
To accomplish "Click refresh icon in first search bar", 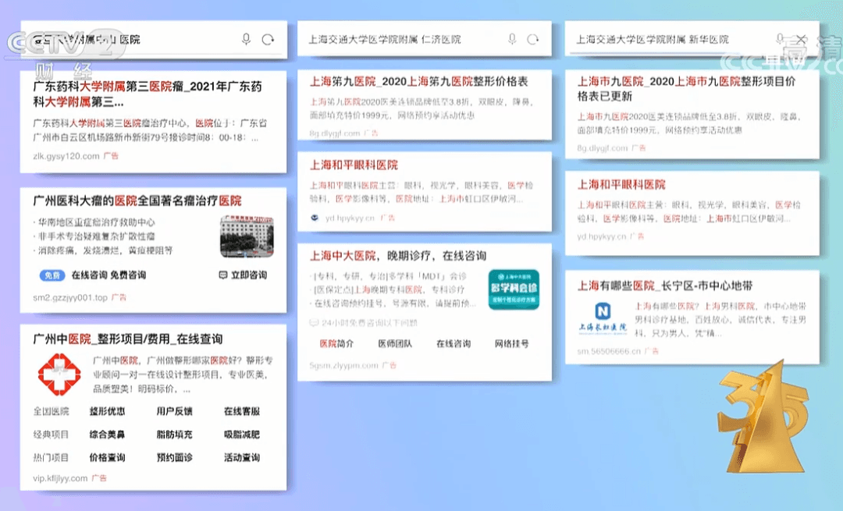I will 269,39.
